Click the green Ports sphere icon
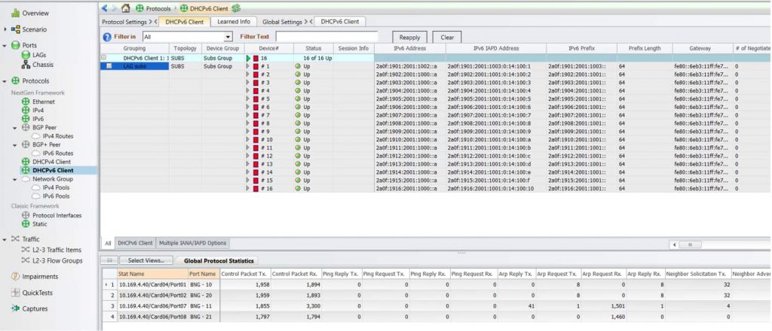The width and height of the screenshot is (772, 331). point(15,45)
